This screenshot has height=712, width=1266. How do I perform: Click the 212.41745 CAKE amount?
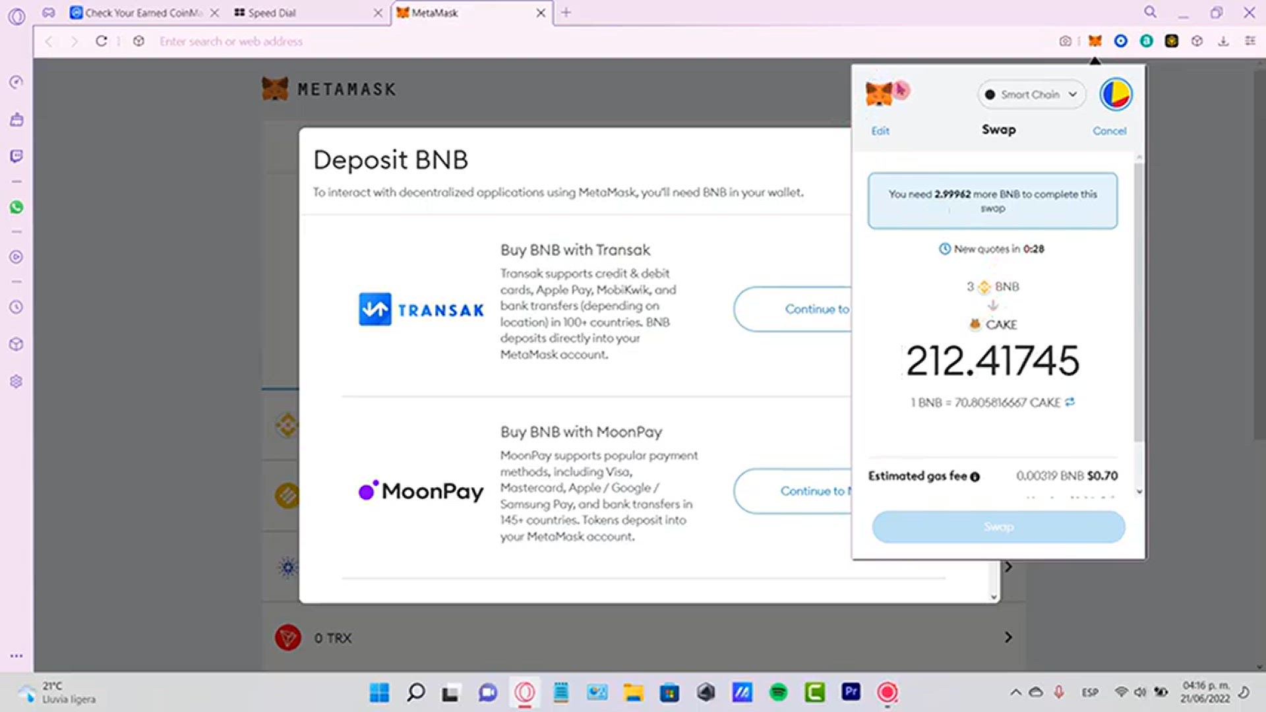tap(992, 361)
